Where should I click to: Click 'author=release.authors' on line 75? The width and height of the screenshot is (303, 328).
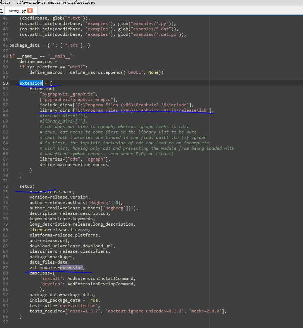[76, 203]
